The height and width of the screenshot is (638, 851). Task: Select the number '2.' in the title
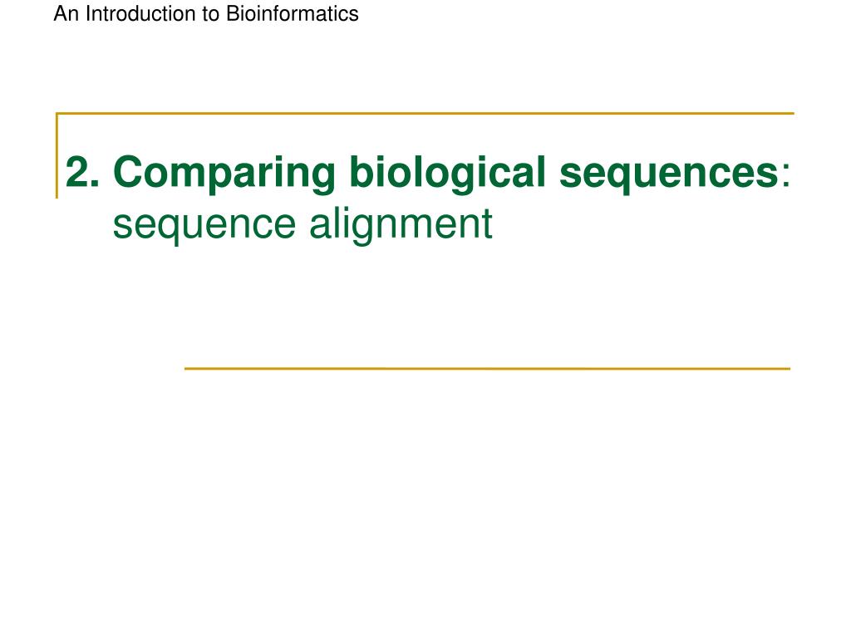click(82, 173)
